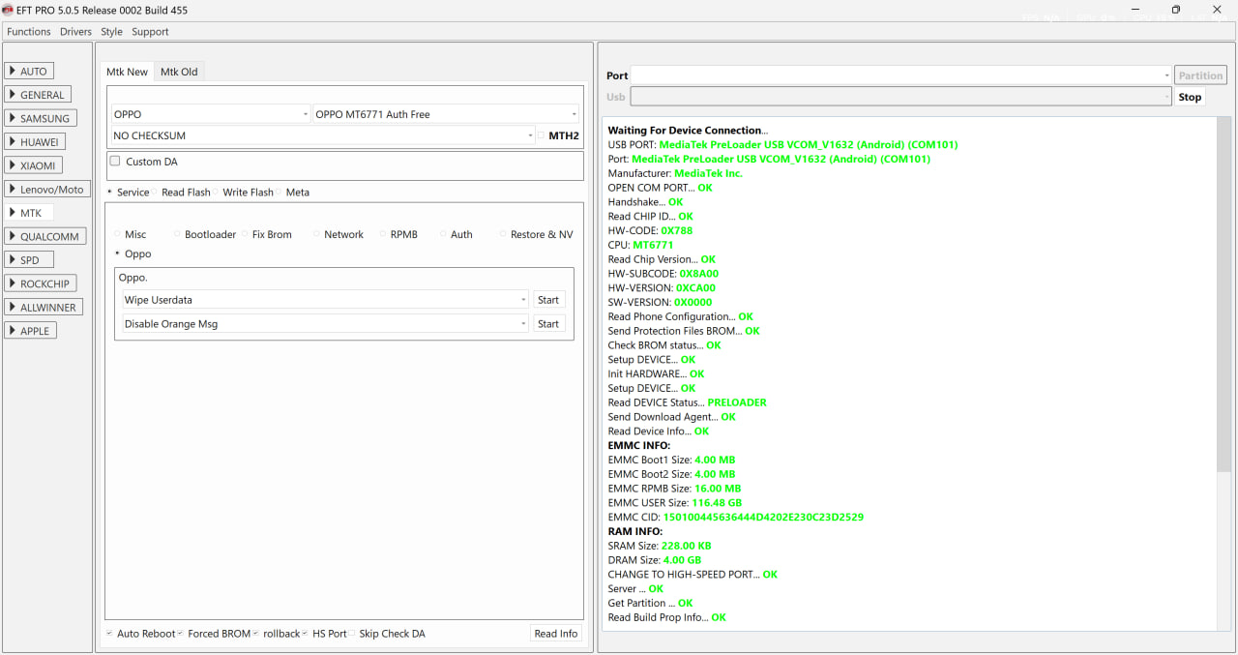Image resolution: width=1238 pixels, height=655 pixels.
Task: Start the Disable Orange Msg operation
Action: 548,324
